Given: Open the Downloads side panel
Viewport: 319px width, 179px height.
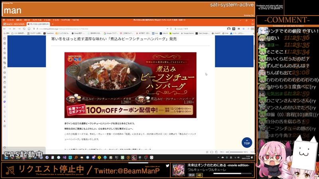Looking at the screenshot, I should coord(4,48).
